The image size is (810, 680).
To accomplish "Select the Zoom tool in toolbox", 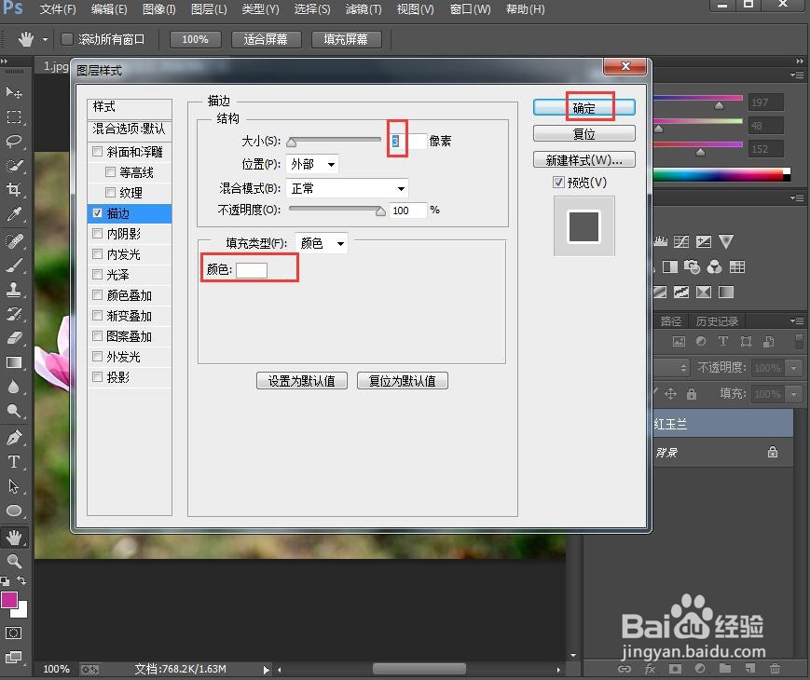I will [14, 562].
